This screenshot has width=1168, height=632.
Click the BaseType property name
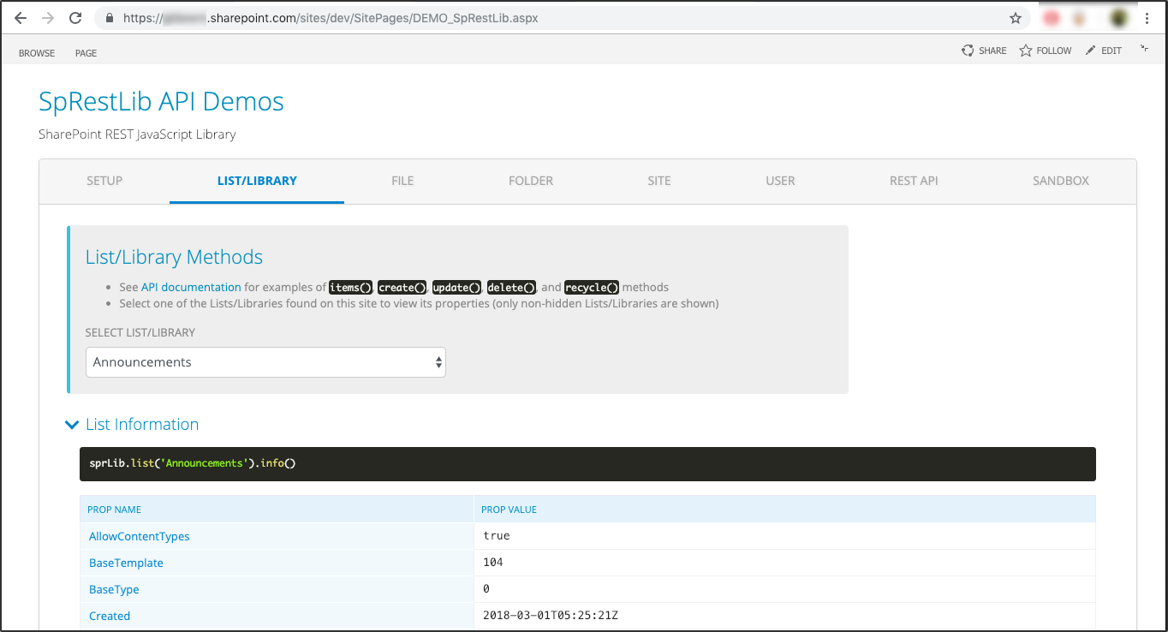(114, 589)
